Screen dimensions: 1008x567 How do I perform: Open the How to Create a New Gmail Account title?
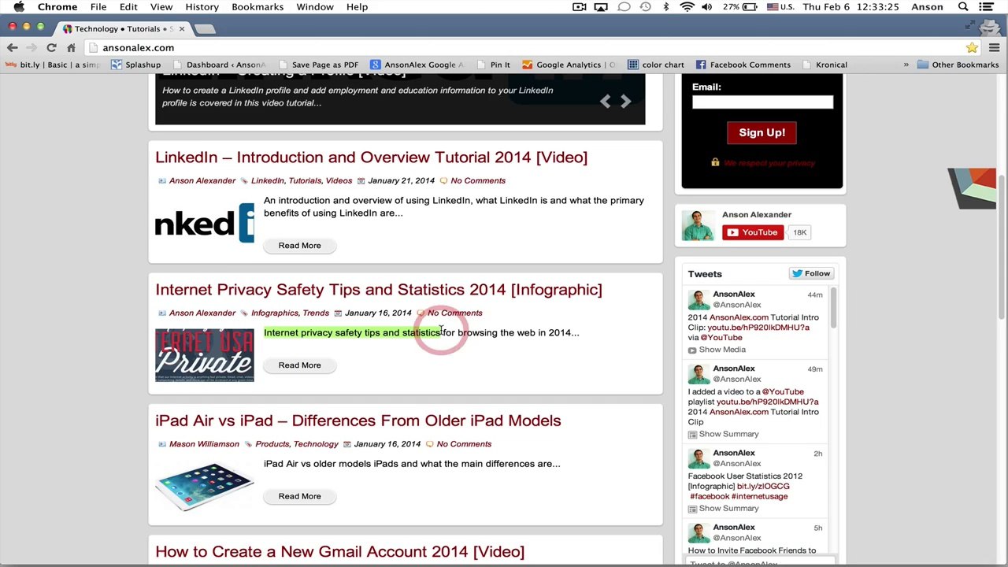(339, 551)
